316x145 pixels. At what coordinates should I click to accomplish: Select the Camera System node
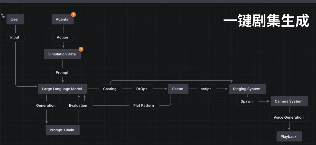(289, 101)
